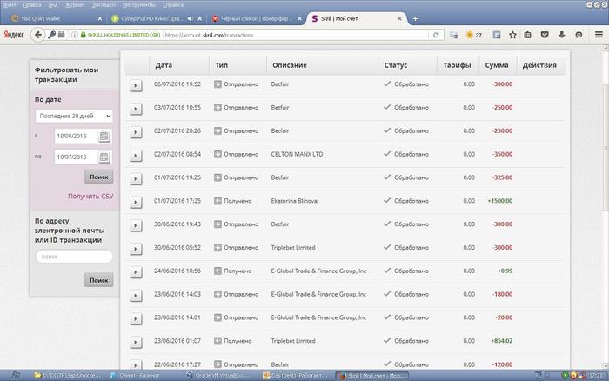Open the downloads arrow icon
The image size is (609, 381).
coord(562,35)
